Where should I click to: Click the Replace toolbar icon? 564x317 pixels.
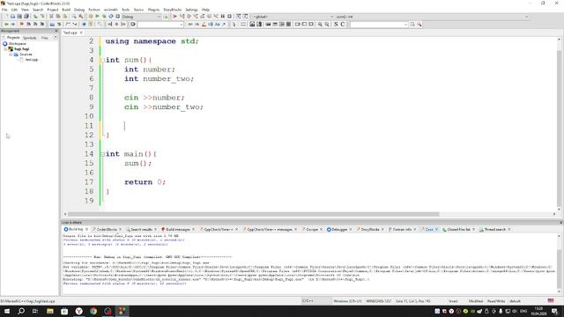point(80,17)
